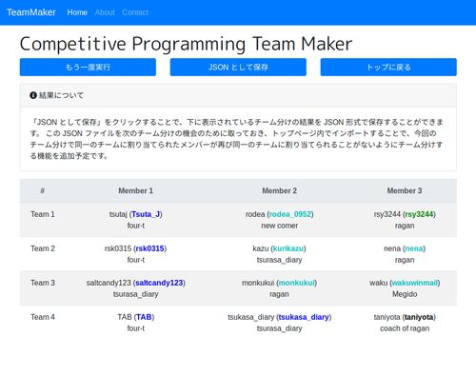Click 'four-t' under rsk0315
This screenshot has height=376, width=476.
point(135,260)
